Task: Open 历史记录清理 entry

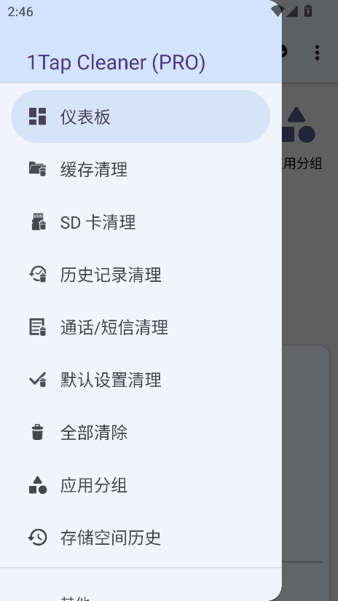Action: 141,275
